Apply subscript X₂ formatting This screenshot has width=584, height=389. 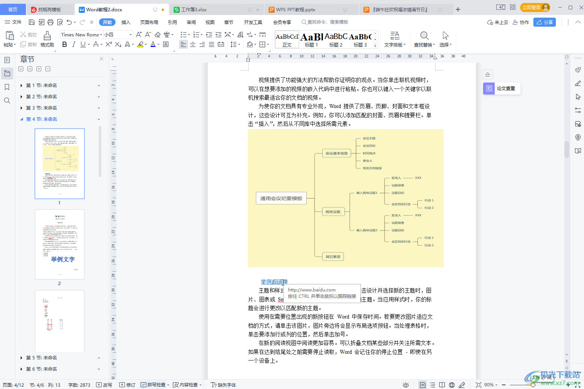point(118,44)
